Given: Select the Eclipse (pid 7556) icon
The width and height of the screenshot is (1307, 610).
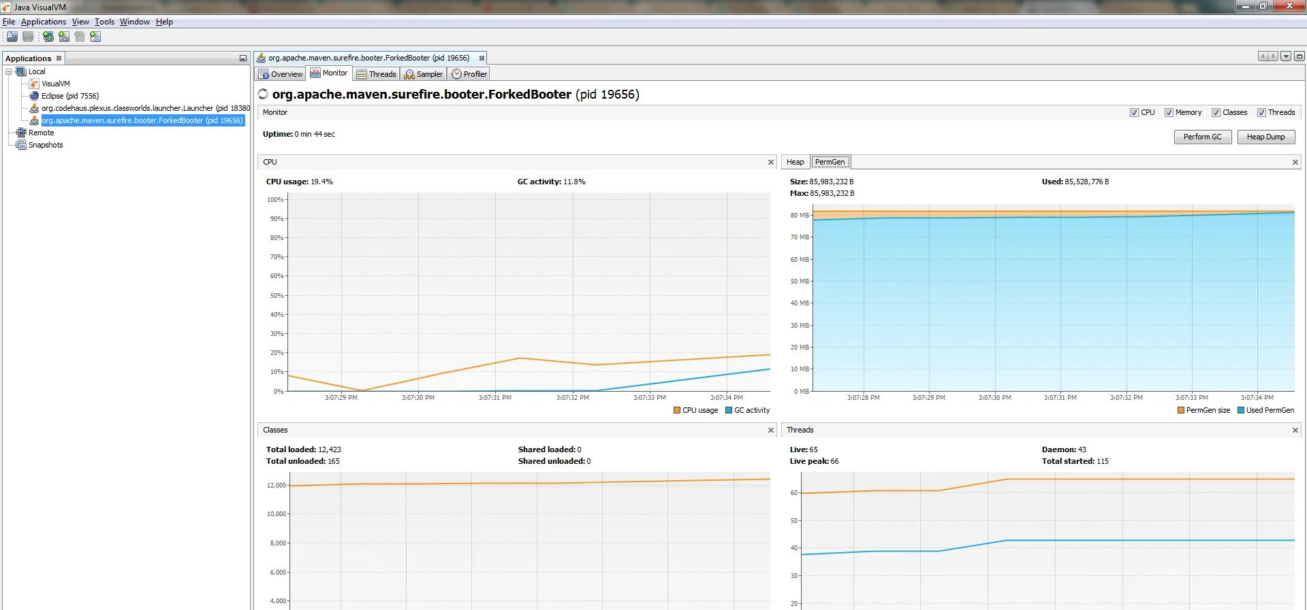Looking at the screenshot, I should pos(34,96).
